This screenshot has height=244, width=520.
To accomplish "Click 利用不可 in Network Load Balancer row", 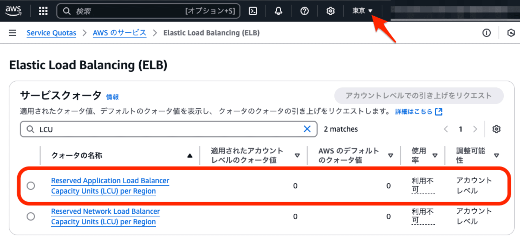I will point(423,216).
